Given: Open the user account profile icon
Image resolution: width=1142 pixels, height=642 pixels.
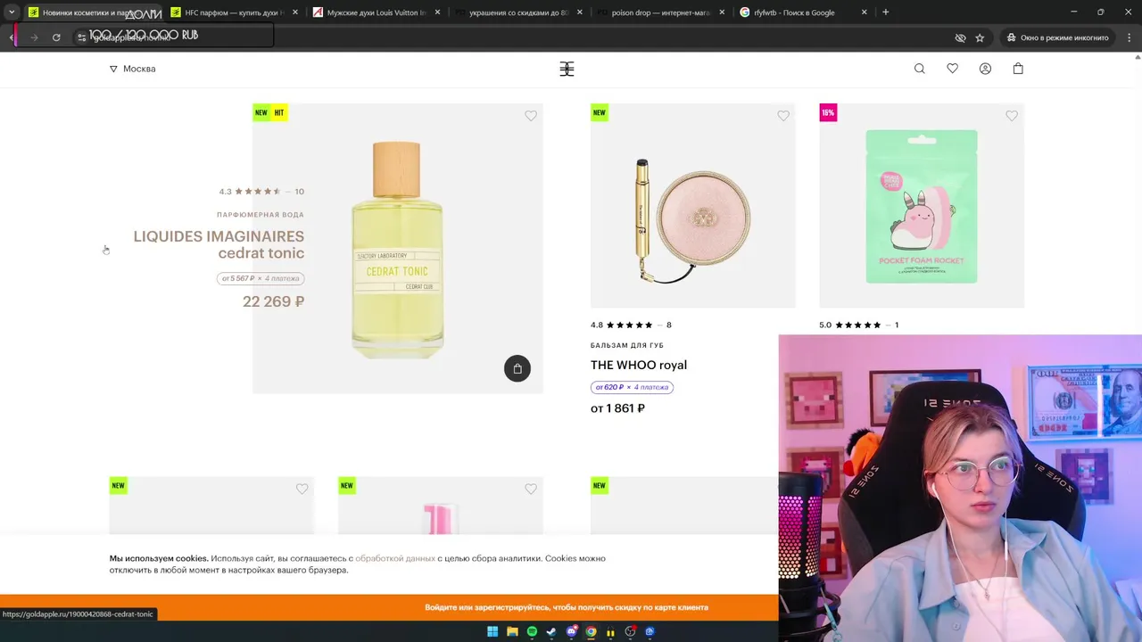Looking at the screenshot, I should click(x=985, y=69).
